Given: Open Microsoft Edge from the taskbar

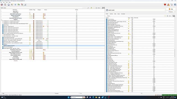Looking at the screenshot, I should tap(93, 97).
